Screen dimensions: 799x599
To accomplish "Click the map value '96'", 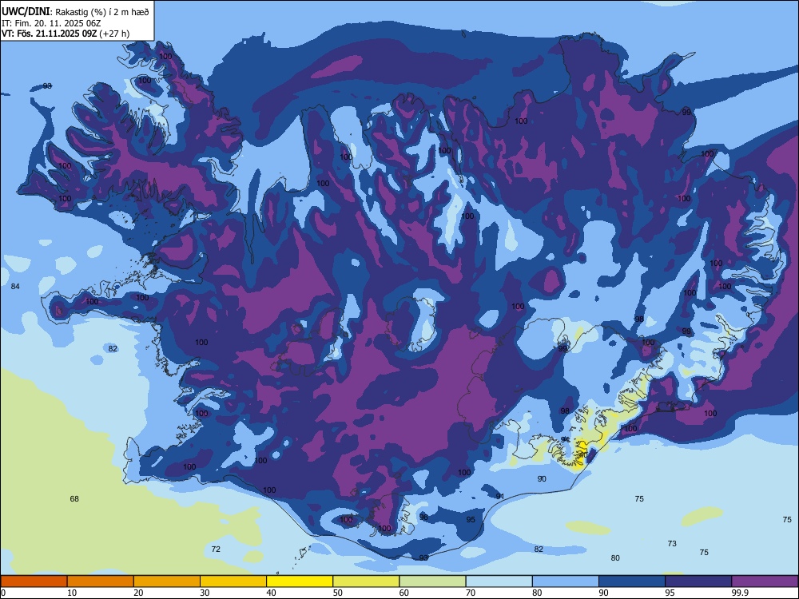I will click(423, 517).
